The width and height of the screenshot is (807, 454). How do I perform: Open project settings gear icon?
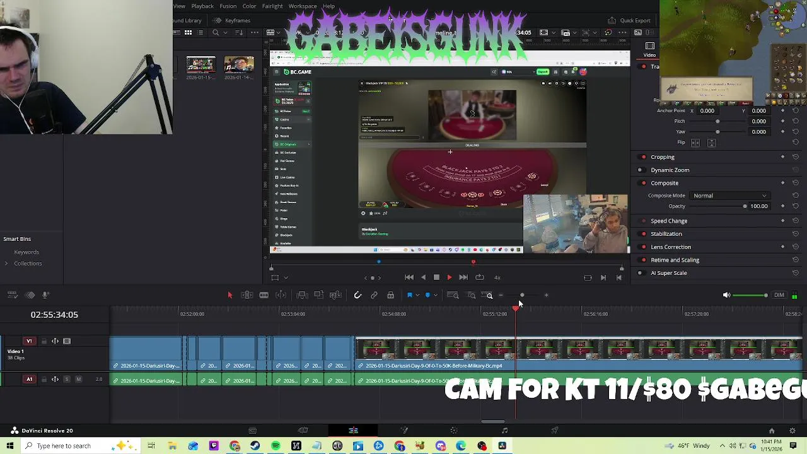(x=792, y=431)
